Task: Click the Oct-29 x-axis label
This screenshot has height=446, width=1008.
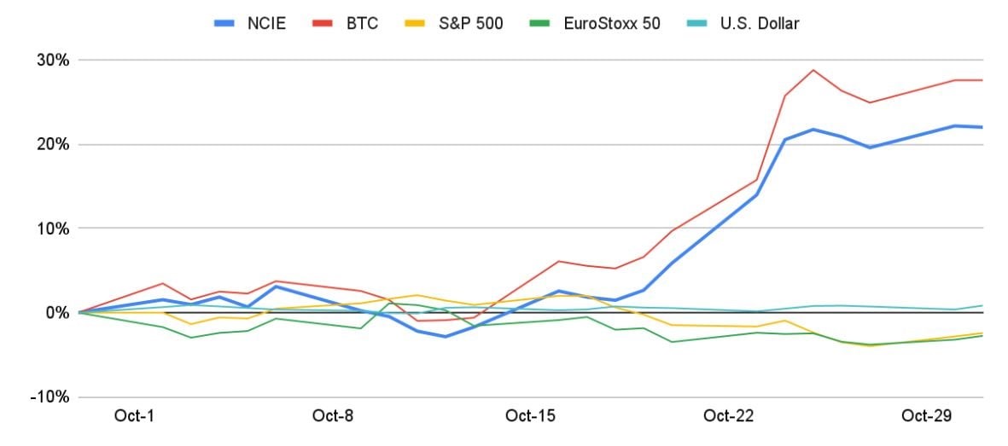Action: (x=927, y=416)
